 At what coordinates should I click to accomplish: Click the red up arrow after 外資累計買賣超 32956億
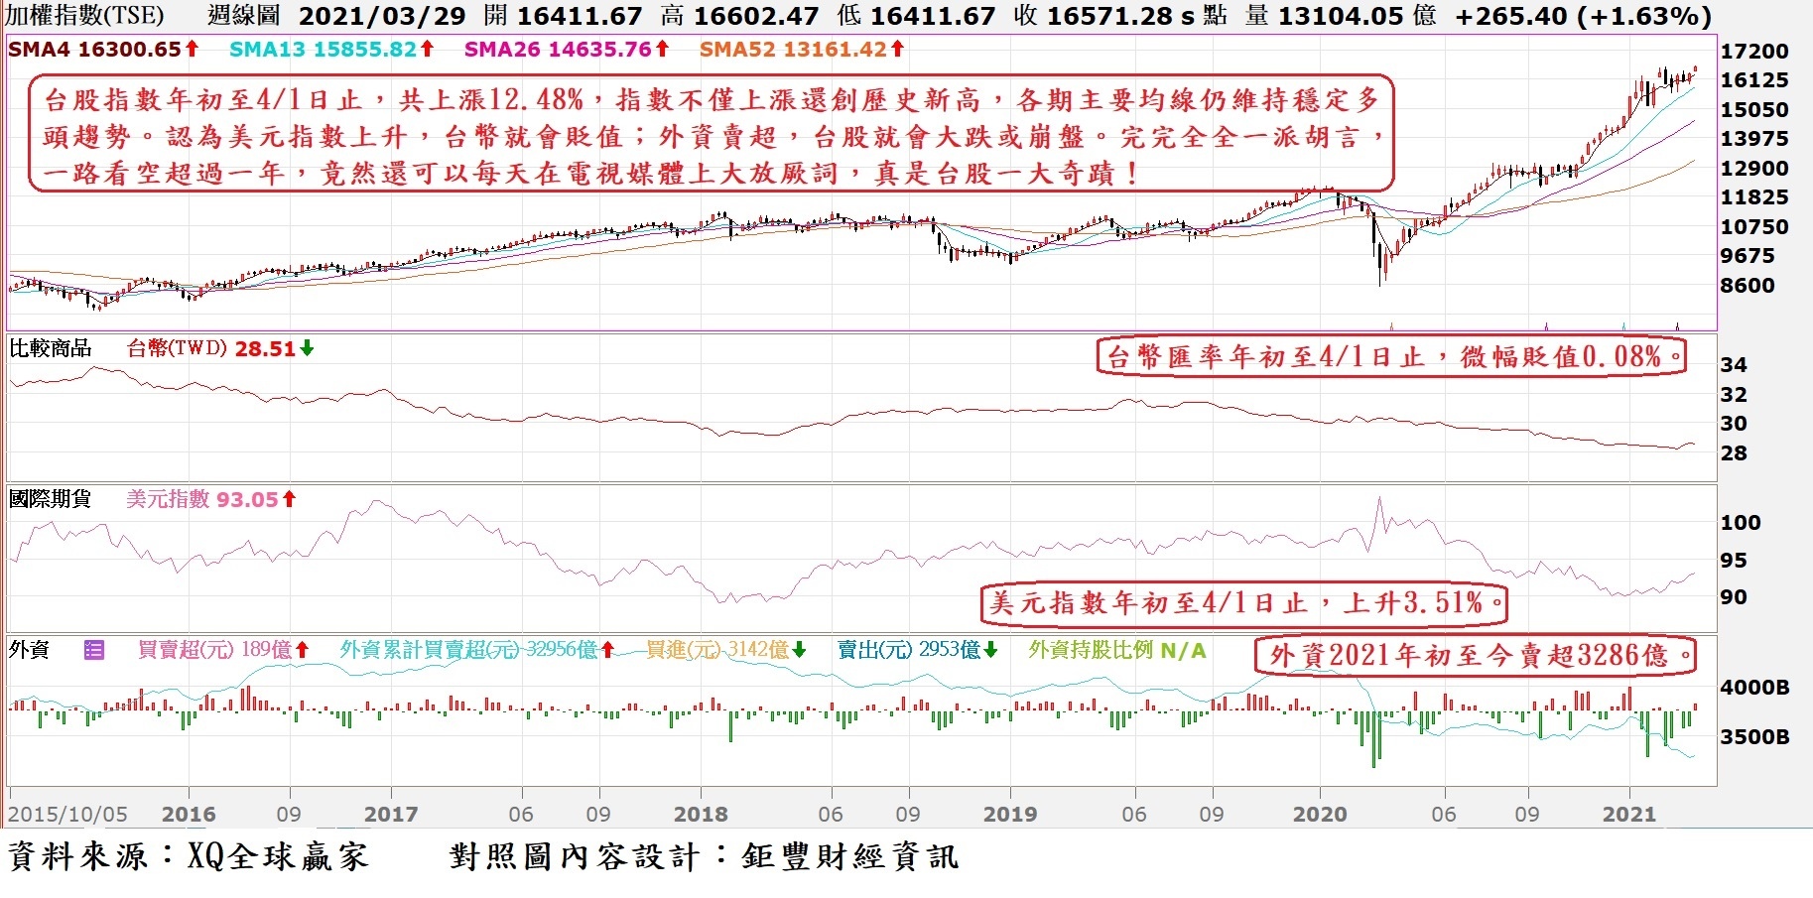(x=607, y=650)
